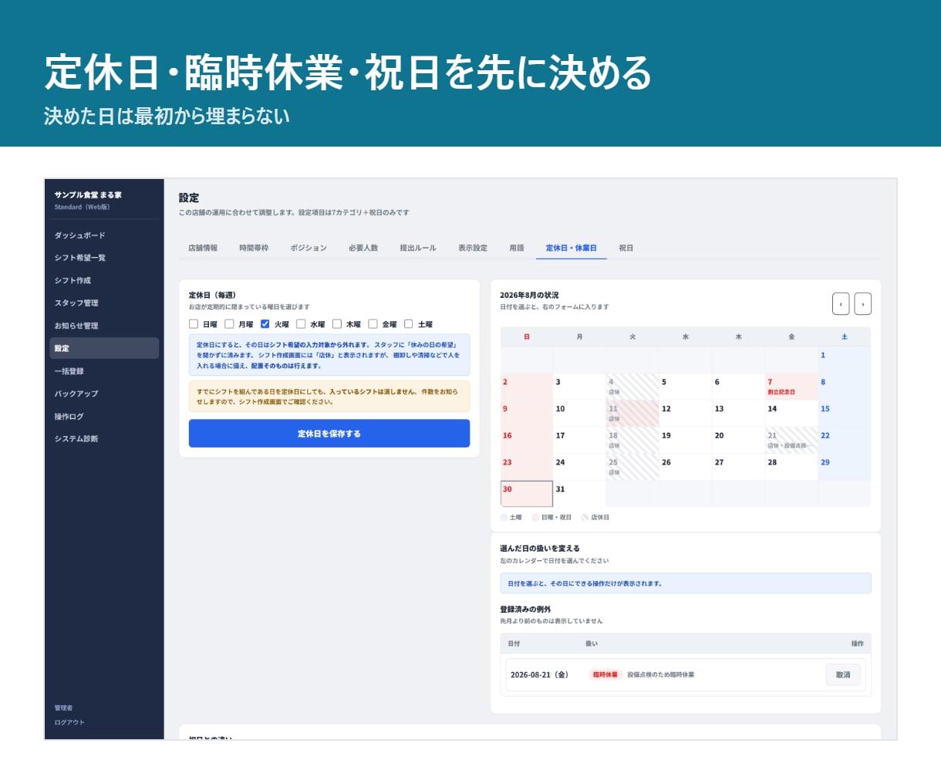Open システム診断 in the sidebar

coord(104,439)
